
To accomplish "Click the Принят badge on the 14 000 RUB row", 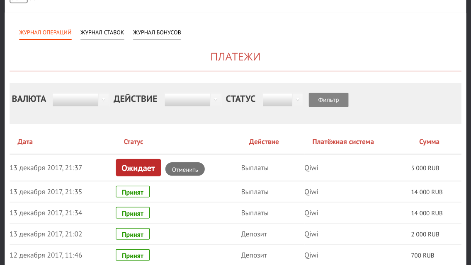I will 132,192.
